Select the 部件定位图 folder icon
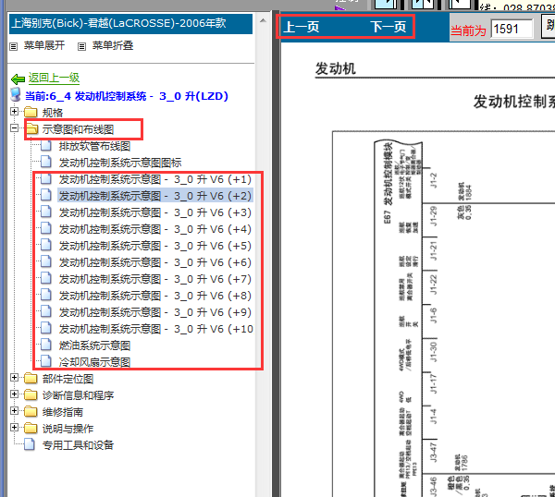The height and width of the screenshot is (497, 555). [x=31, y=378]
